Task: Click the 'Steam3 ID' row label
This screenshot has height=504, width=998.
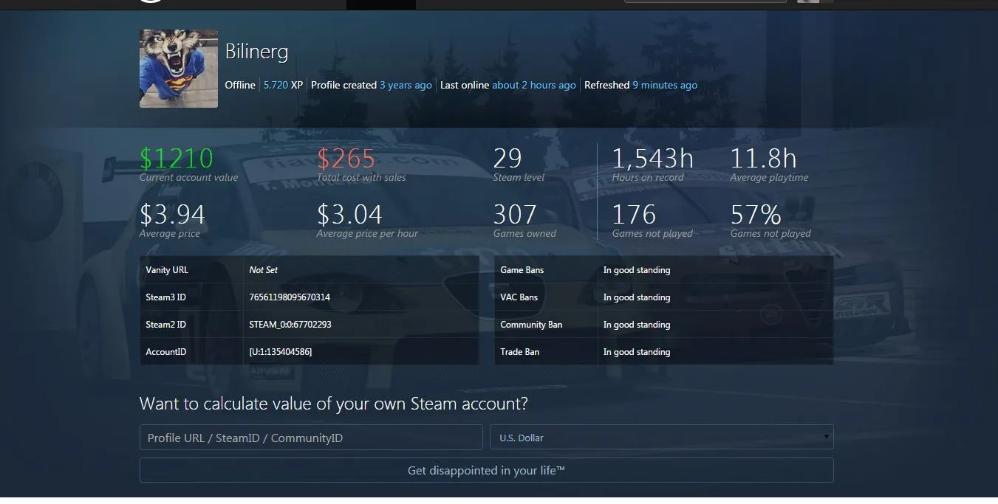Action: [165, 297]
